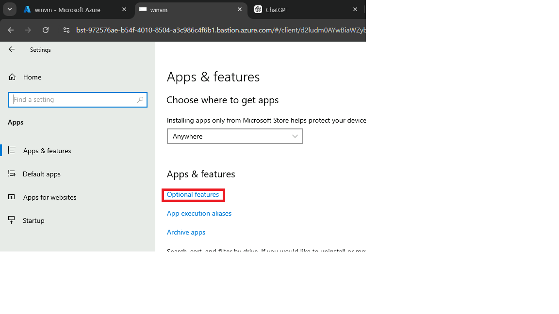Click the Apps section label in sidebar
Viewport: 559px width, 314px height.
16,123
